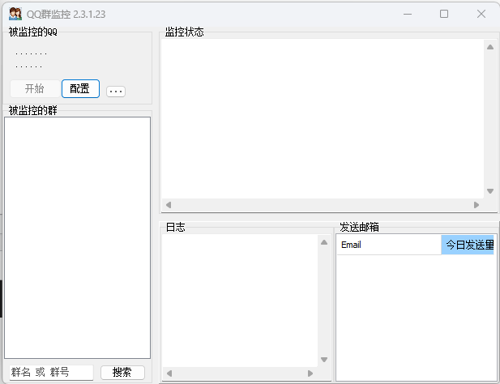Viewport: 500px width, 384px height.
Task: Click up arrow of 日志 vertical scrollbar
Action: click(x=323, y=242)
